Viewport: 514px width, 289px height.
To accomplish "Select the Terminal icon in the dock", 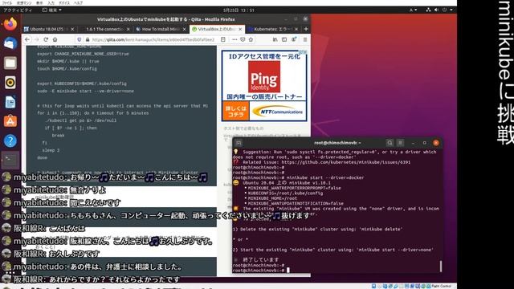I will (x=10, y=161).
